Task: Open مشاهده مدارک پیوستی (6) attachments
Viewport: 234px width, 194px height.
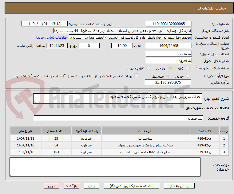Action: pyautogui.click(x=132, y=186)
